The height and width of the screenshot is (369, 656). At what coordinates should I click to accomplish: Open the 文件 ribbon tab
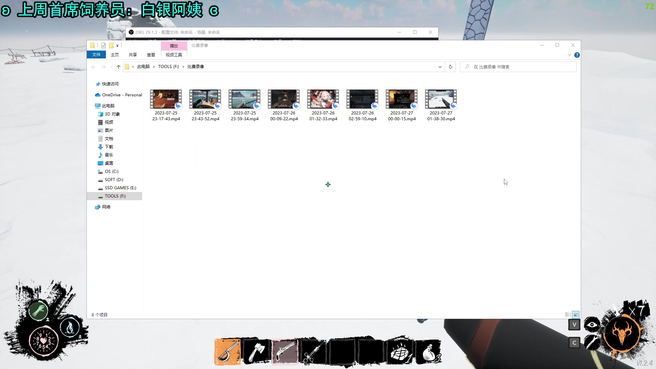pos(96,55)
